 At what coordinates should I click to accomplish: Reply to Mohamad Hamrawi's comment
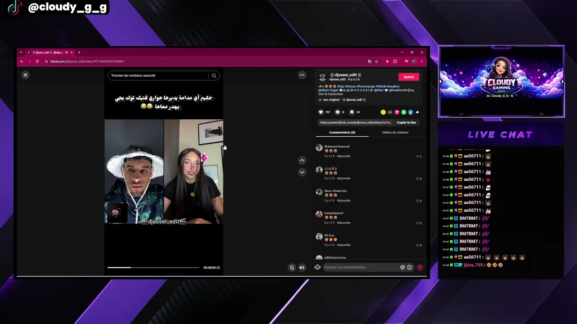343,156
